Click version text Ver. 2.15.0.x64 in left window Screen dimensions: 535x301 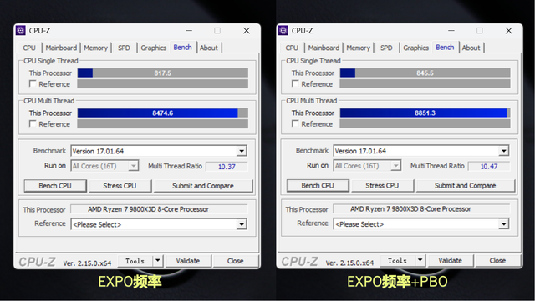coord(87,263)
